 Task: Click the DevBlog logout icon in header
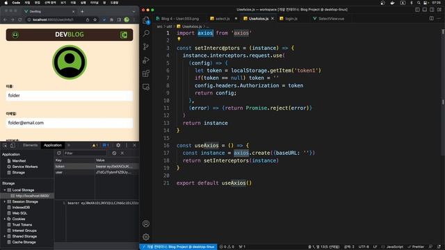pyautogui.click(x=124, y=35)
